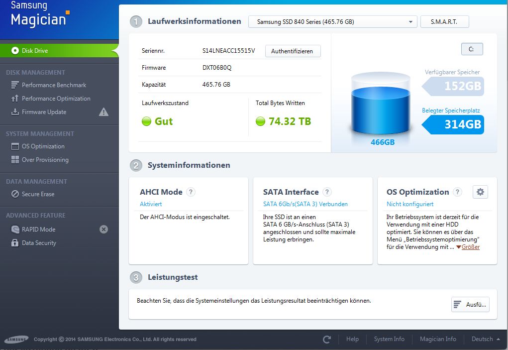The height and width of the screenshot is (350, 508).
Task: Open Performance Benchmark in sidebar
Action: point(54,85)
